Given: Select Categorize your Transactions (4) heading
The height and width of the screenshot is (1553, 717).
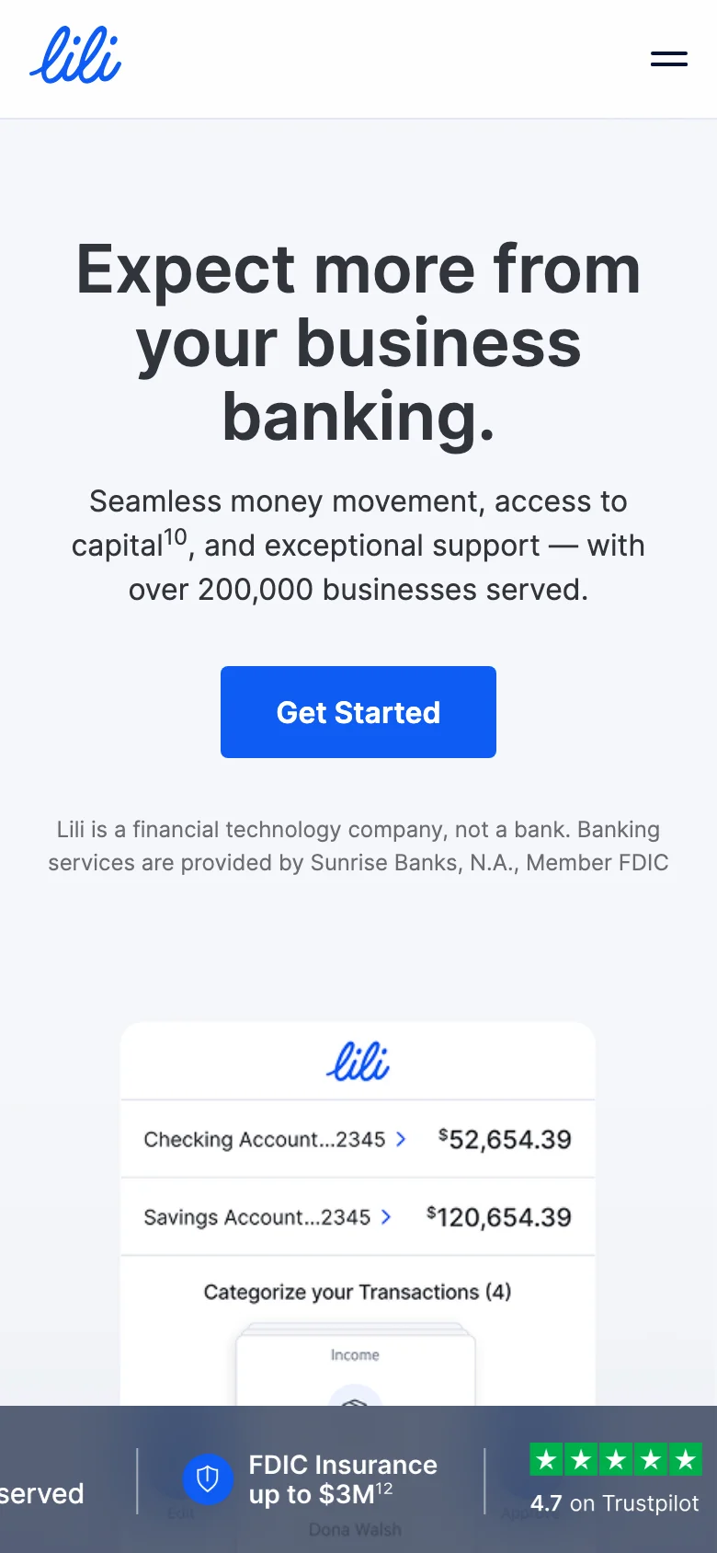Looking at the screenshot, I should (357, 1292).
